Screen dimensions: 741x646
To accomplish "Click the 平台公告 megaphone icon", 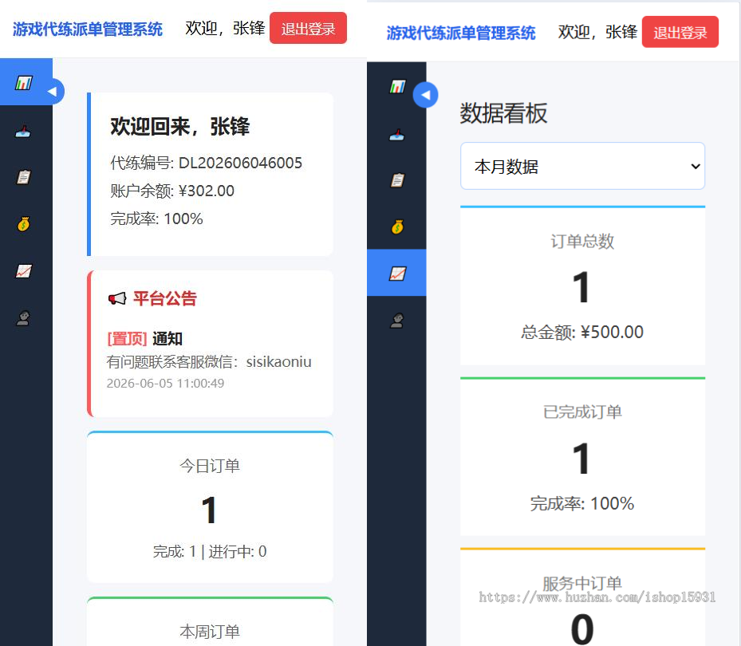I will [117, 298].
